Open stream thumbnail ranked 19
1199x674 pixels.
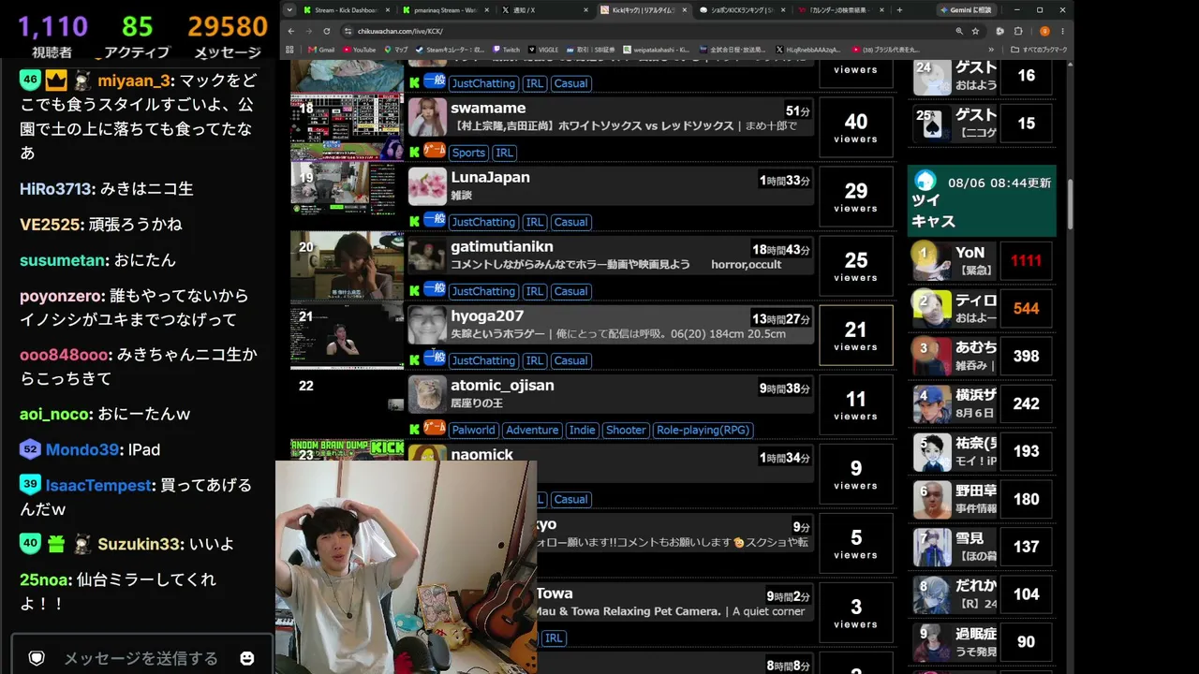347,196
